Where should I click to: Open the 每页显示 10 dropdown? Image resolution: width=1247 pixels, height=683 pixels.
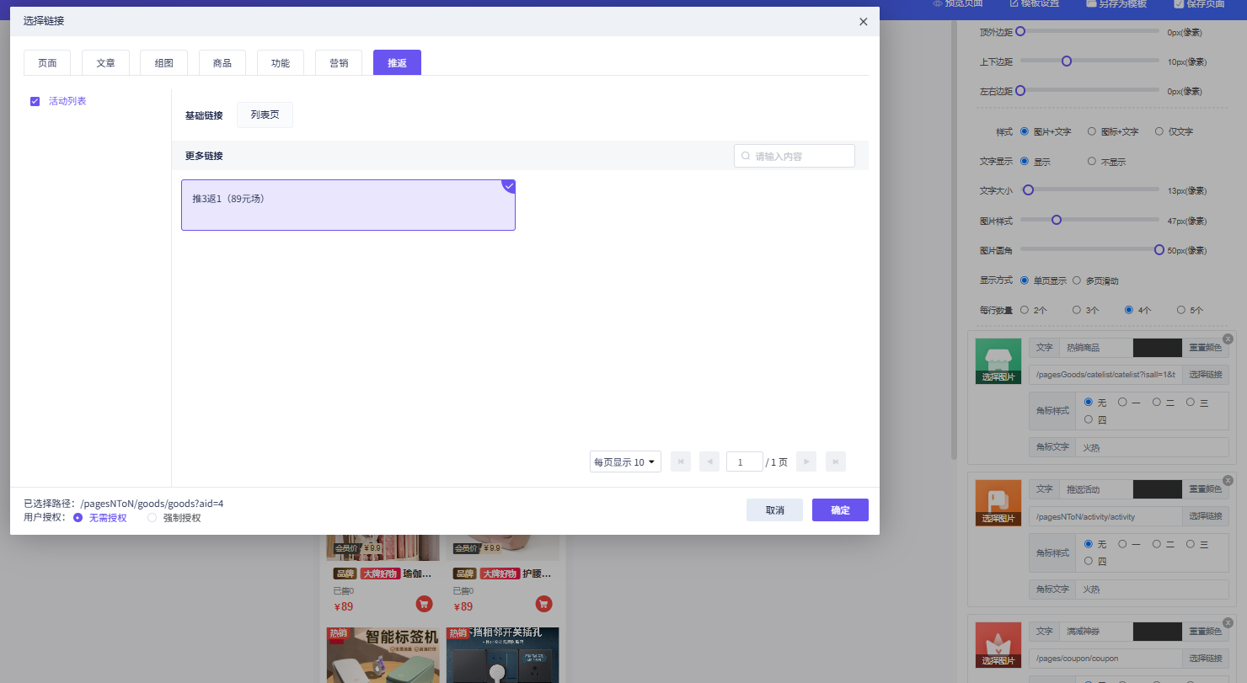625,462
